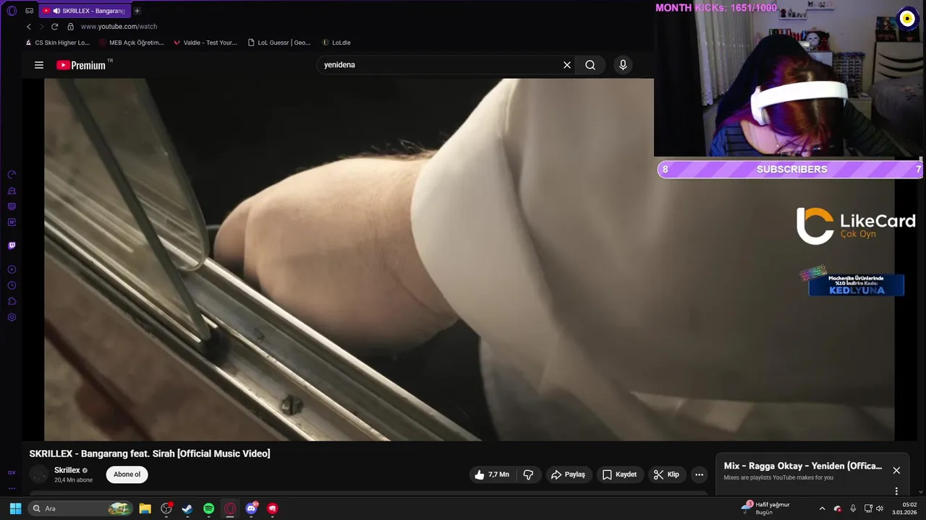Open more video actions ellipsis
Image resolution: width=926 pixels, height=520 pixels.
point(699,474)
